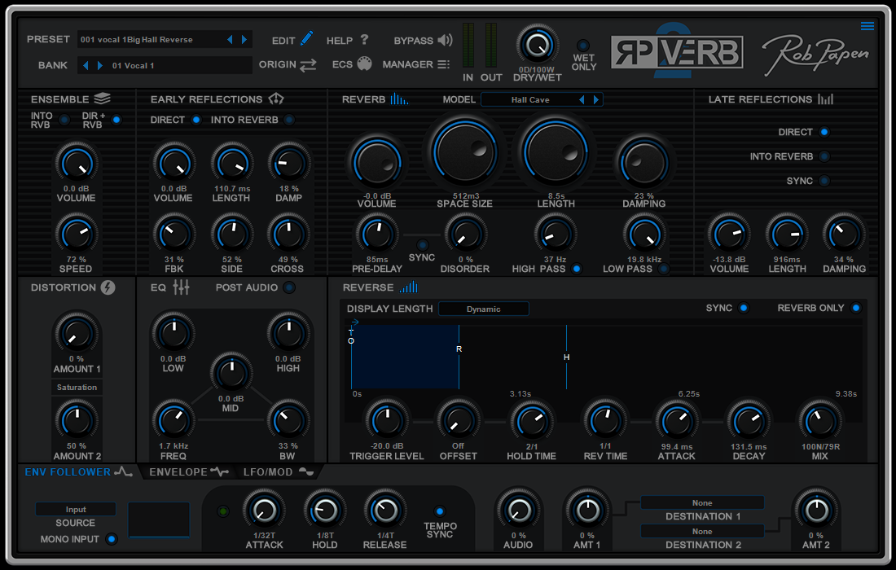Click the Reverb Damping knob
Viewport: 896px width, 570px height.
[644, 164]
